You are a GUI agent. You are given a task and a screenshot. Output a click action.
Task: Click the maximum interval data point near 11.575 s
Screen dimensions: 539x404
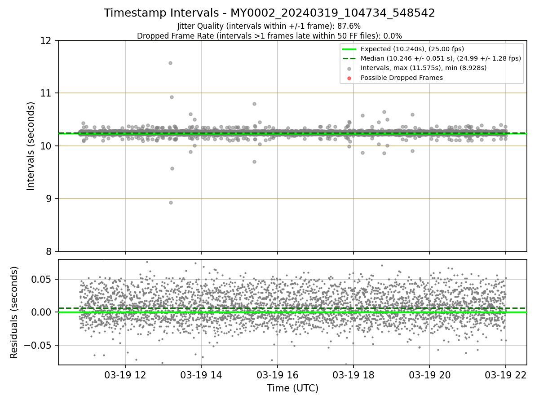pyautogui.click(x=170, y=63)
